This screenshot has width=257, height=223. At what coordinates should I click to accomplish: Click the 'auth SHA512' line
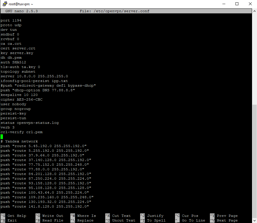13,62
